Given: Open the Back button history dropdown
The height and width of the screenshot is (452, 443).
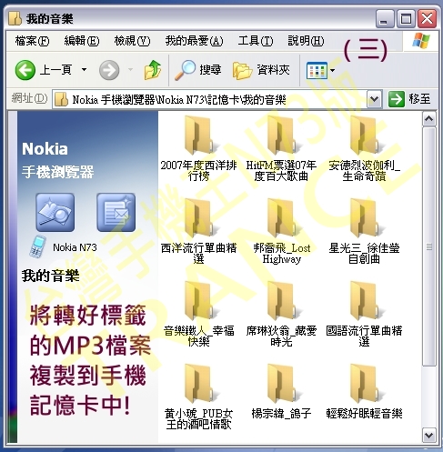Looking at the screenshot, I should click(84, 70).
